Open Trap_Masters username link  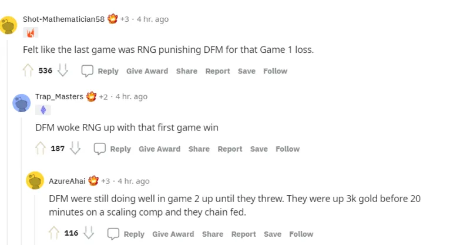(59, 96)
